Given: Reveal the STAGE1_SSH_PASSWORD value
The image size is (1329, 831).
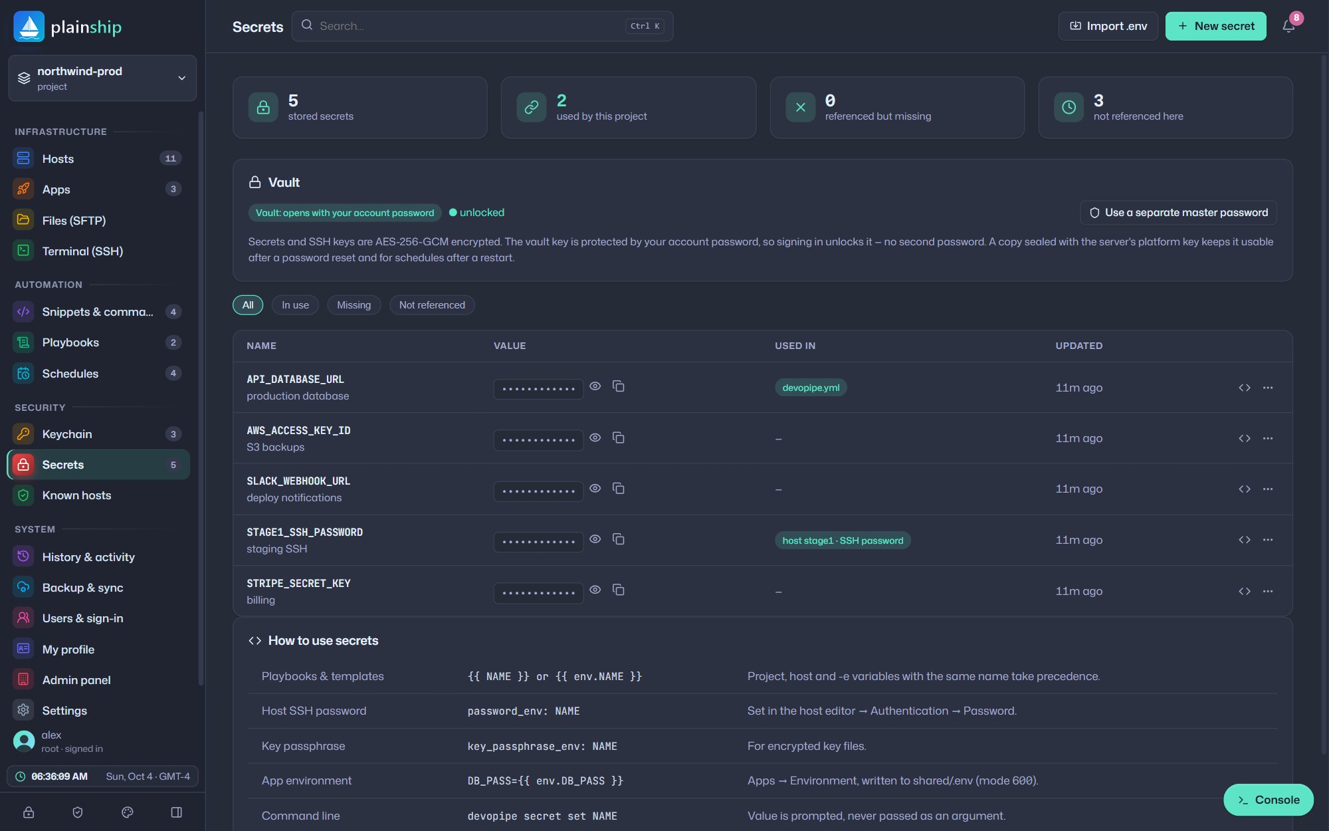Looking at the screenshot, I should click(595, 539).
